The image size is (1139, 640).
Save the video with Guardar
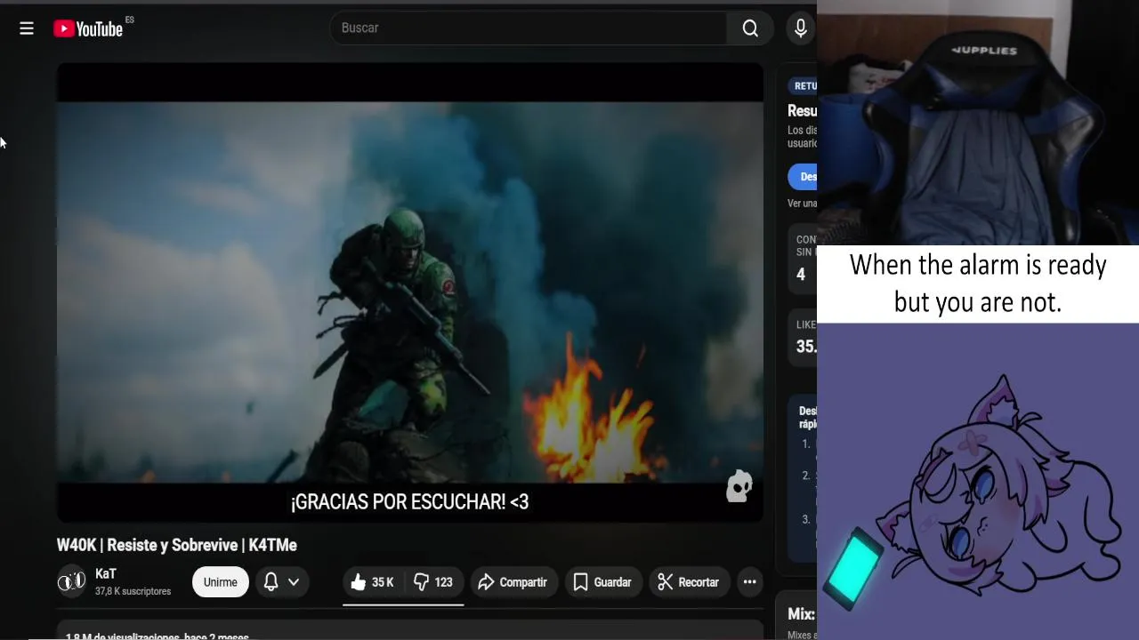tap(602, 582)
